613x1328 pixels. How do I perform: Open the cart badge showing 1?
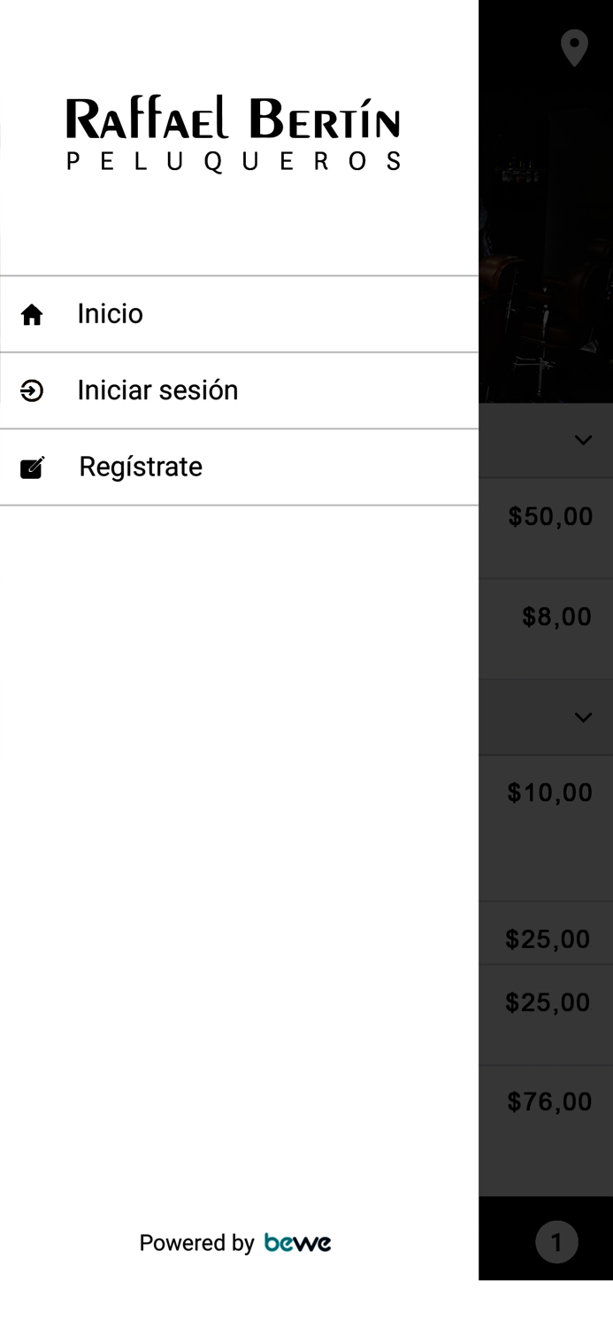click(x=556, y=1243)
